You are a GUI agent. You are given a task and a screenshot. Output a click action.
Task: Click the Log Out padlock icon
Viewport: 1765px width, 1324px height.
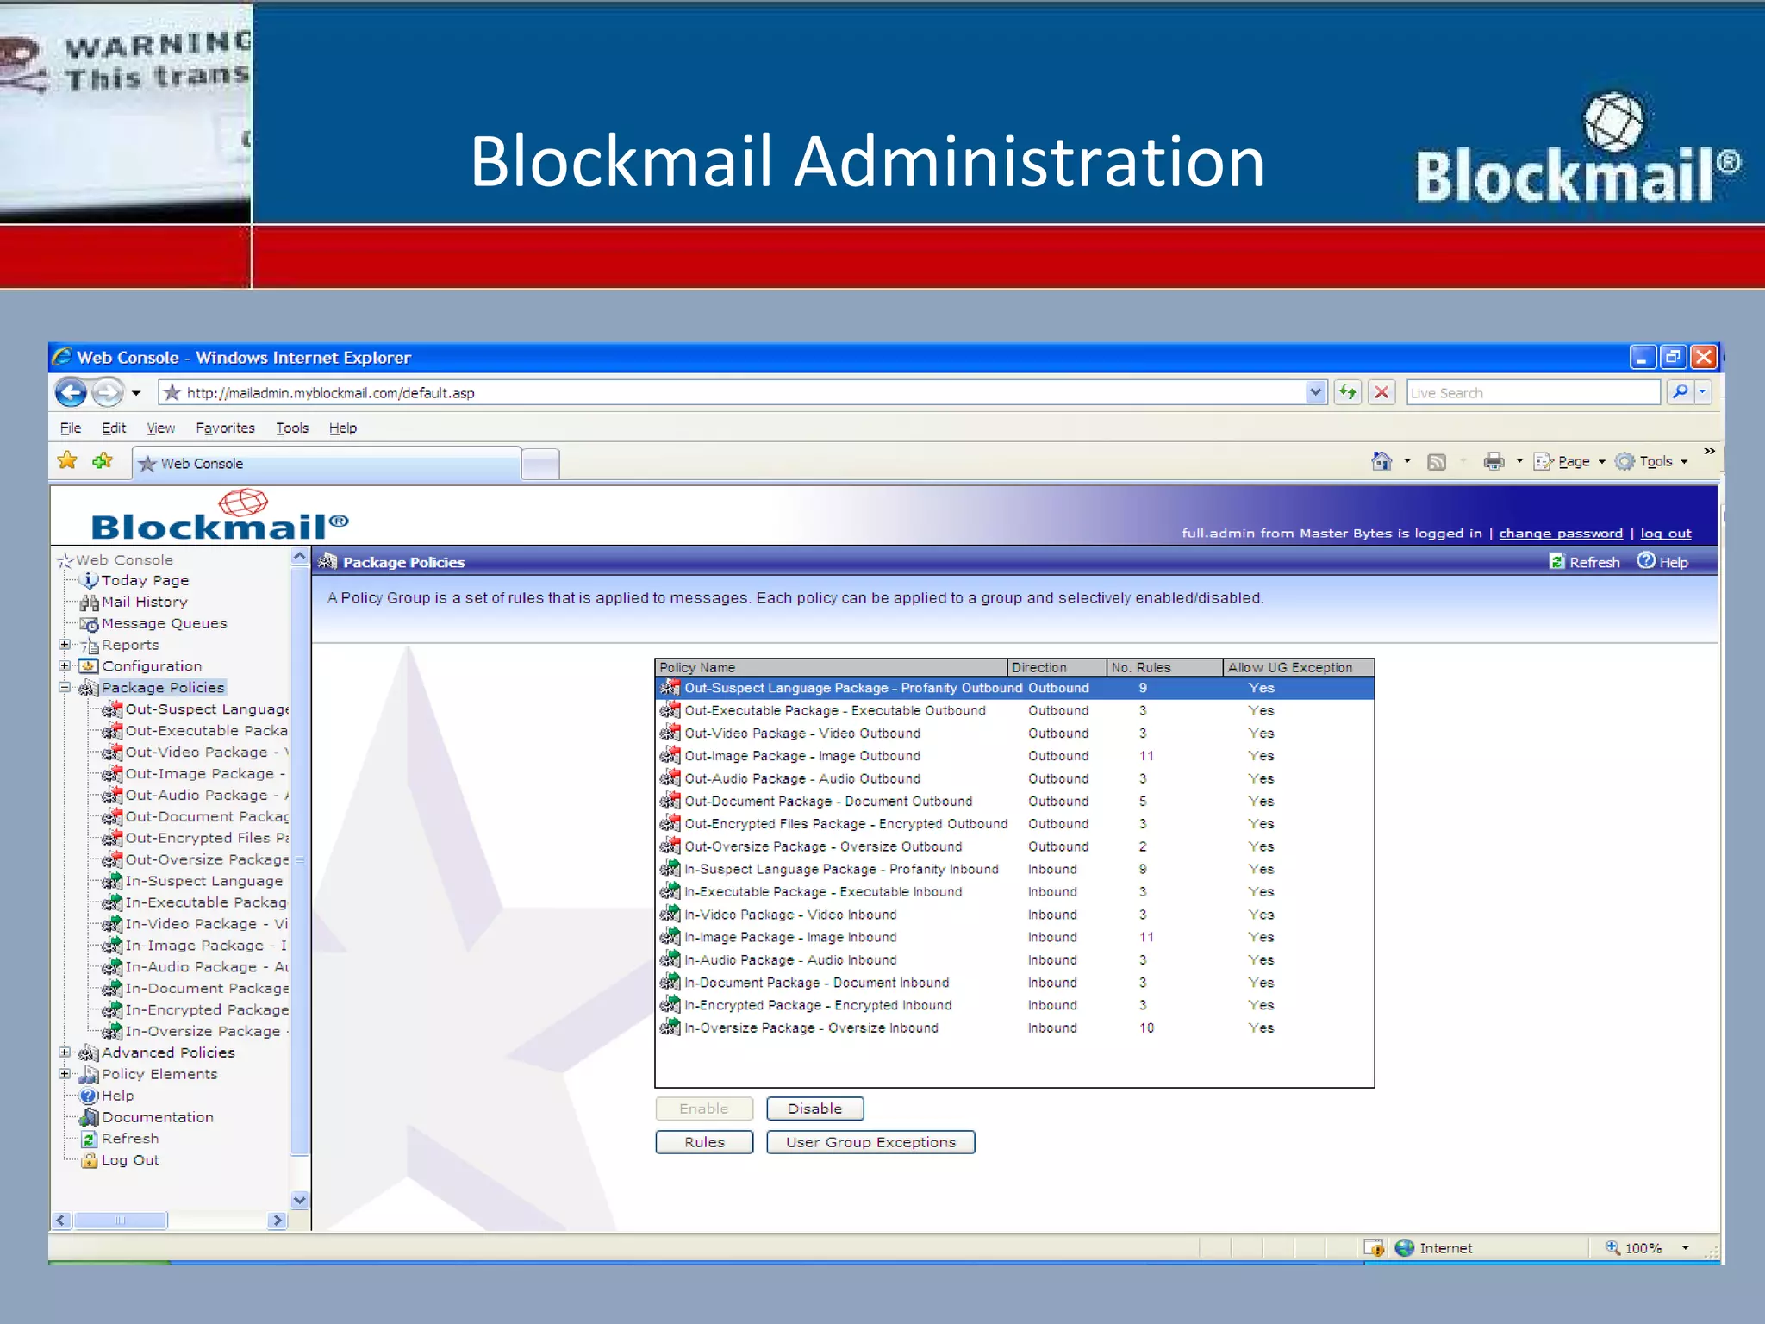[x=90, y=1160]
